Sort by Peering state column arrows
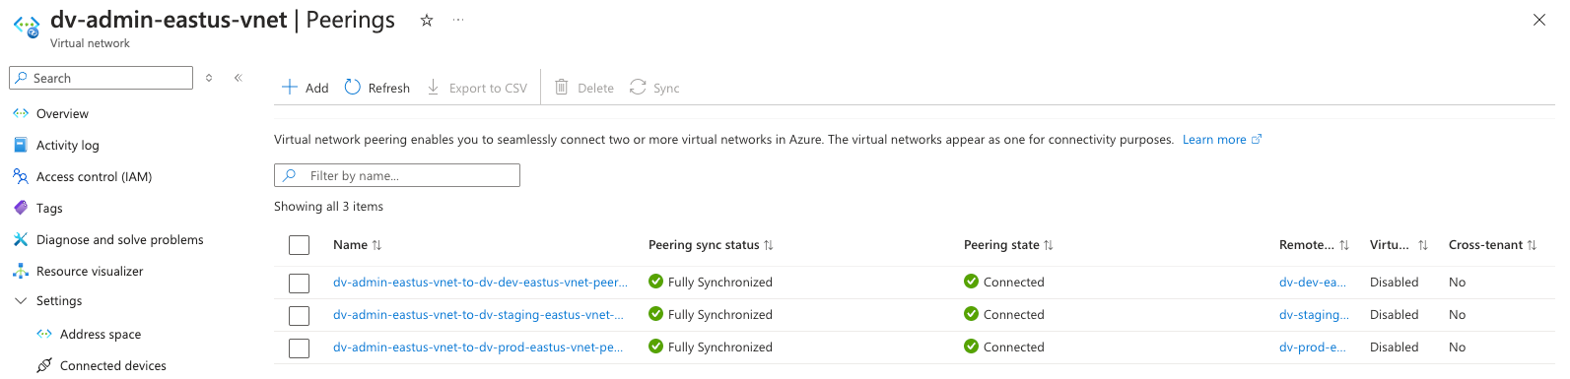Image resolution: width=1570 pixels, height=379 pixels. coord(1048,245)
